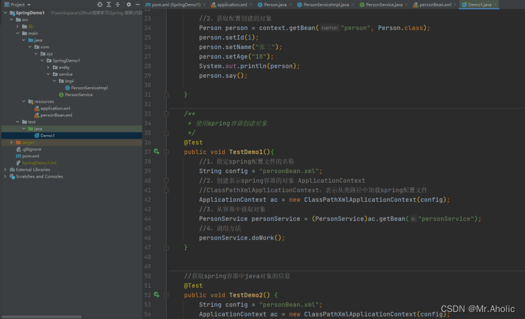Viewport: 525px width, 319px height.
Task: Expand the lib folder
Action: 17,26
